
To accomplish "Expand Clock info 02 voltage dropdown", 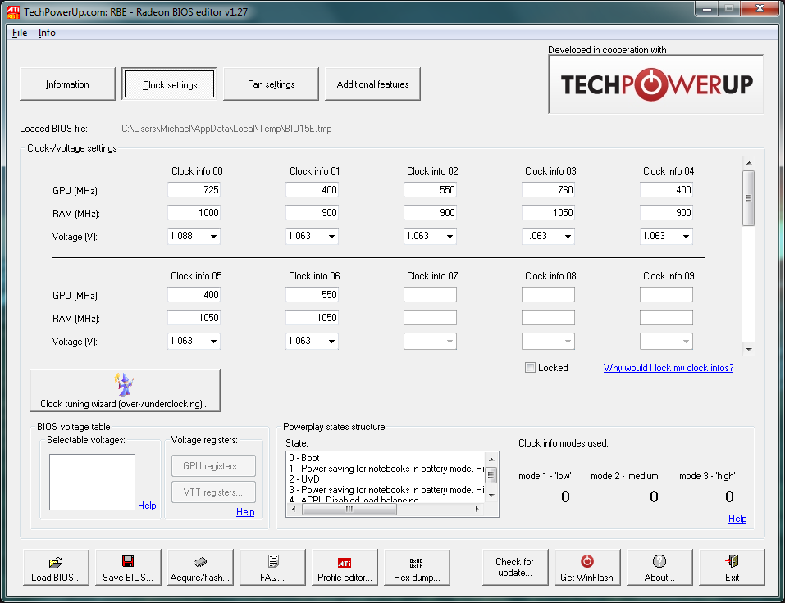I will [x=450, y=236].
